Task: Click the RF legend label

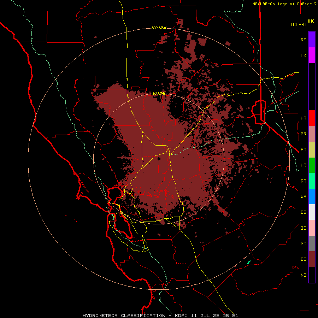Action: (303, 40)
